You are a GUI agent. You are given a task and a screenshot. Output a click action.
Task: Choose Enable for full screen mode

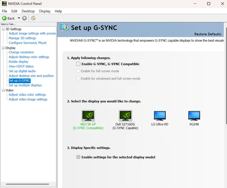[x=78, y=71]
